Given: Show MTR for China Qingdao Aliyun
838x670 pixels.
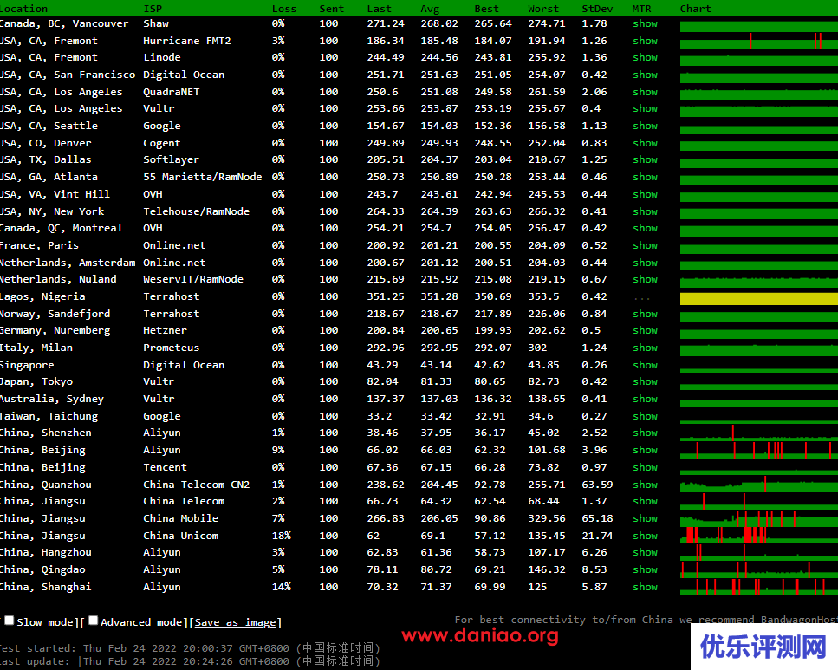Looking at the screenshot, I should [x=645, y=569].
